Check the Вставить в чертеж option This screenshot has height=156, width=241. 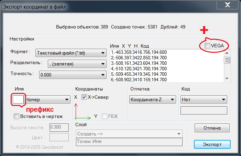[x=17, y=116]
